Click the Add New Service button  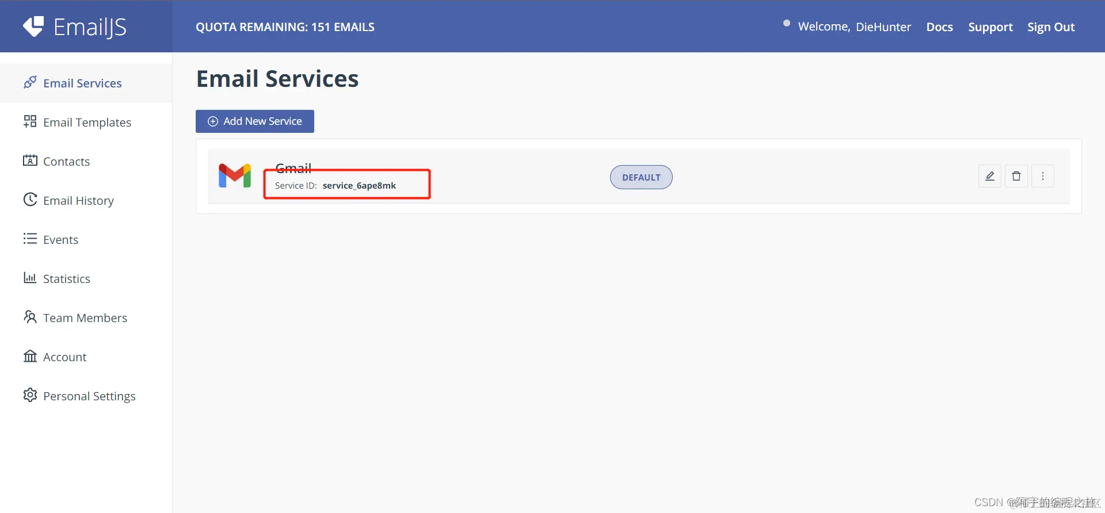[255, 121]
